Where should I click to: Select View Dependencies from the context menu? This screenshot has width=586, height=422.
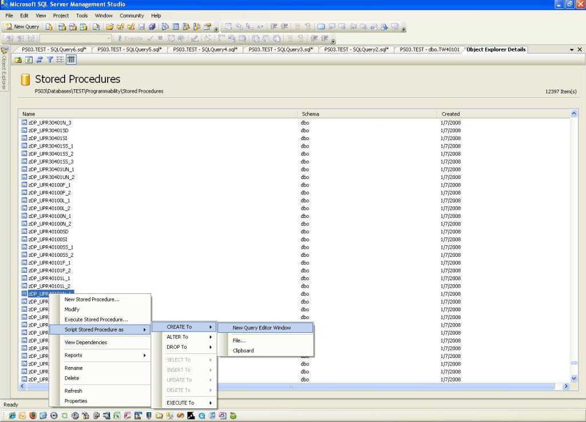pos(100,343)
